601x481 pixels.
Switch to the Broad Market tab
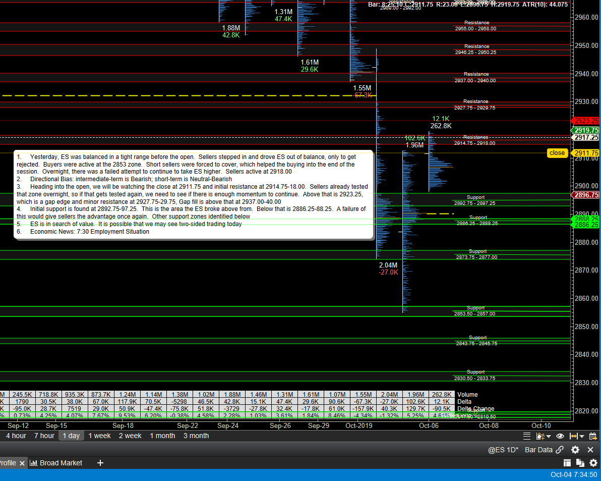point(56,463)
